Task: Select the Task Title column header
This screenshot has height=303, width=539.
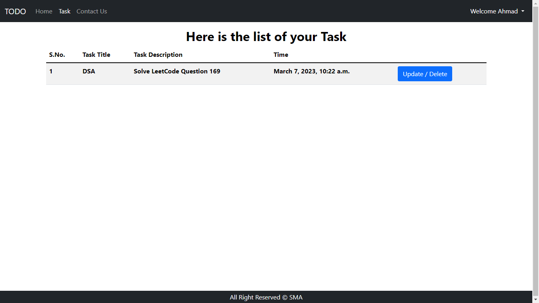Action: point(96,55)
